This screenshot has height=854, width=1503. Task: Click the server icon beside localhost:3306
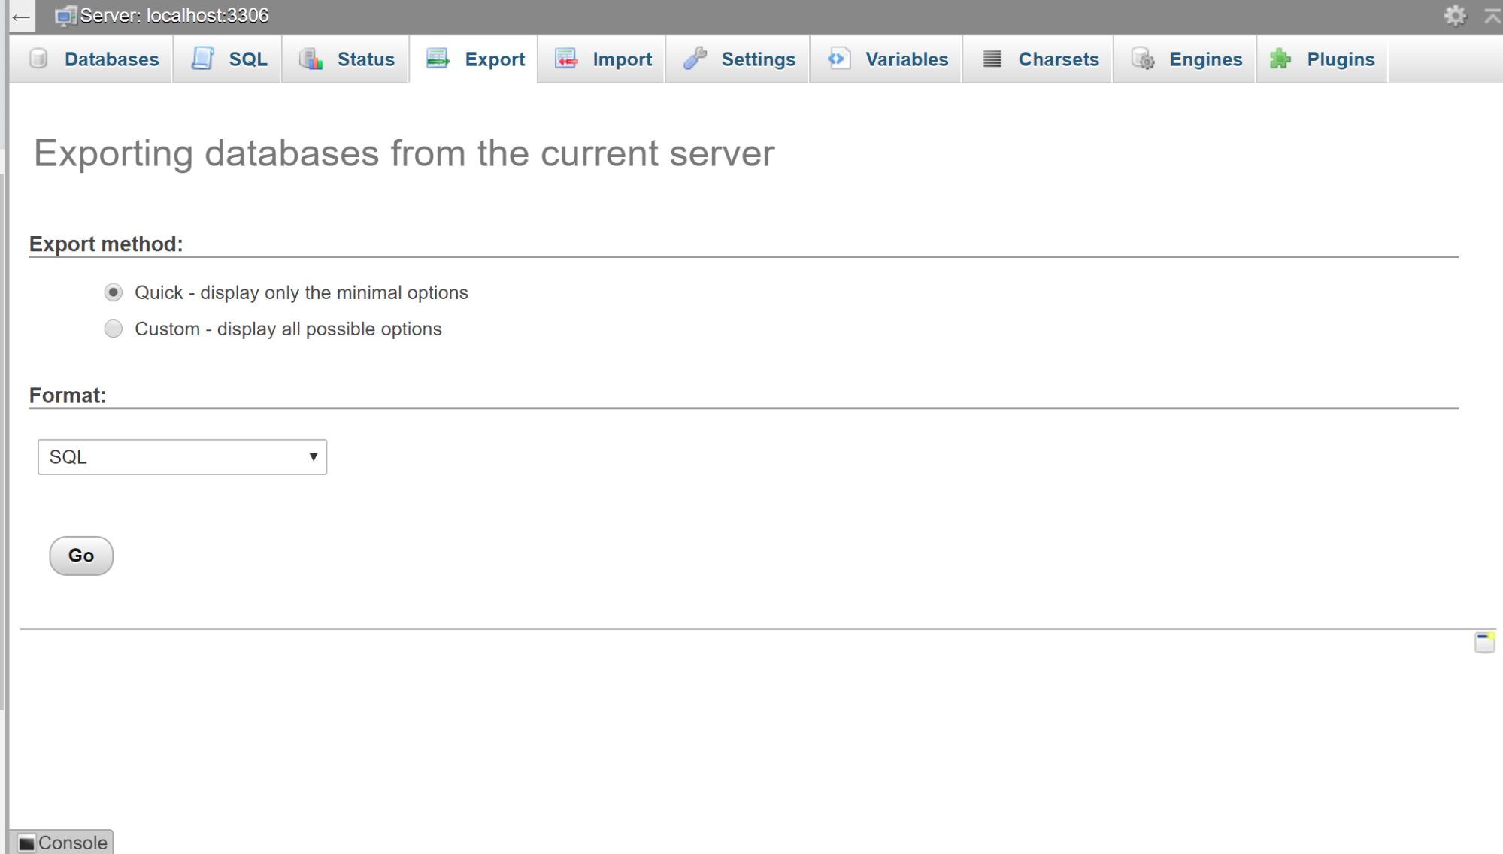tap(65, 16)
